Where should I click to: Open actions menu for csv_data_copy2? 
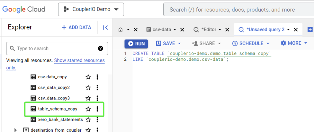tap(97, 87)
